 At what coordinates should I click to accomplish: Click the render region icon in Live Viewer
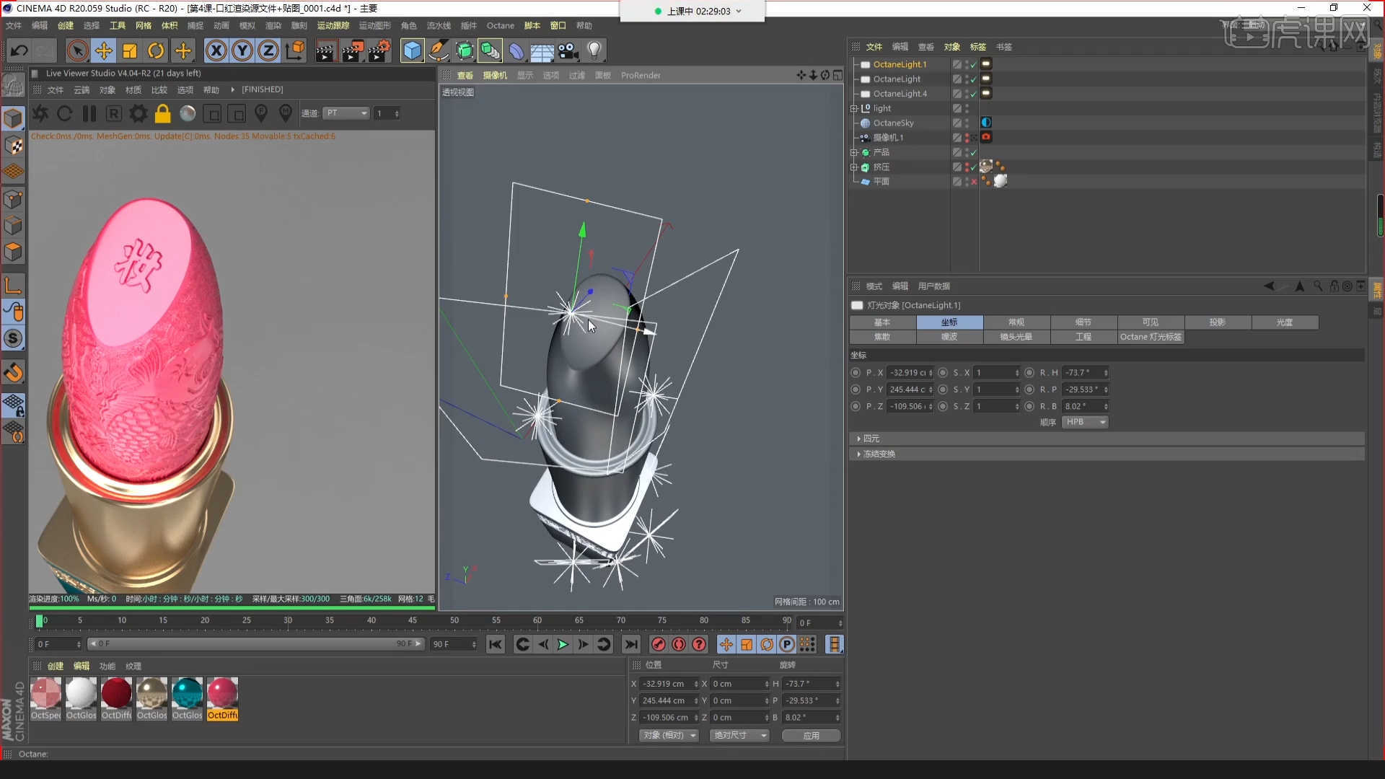click(212, 114)
